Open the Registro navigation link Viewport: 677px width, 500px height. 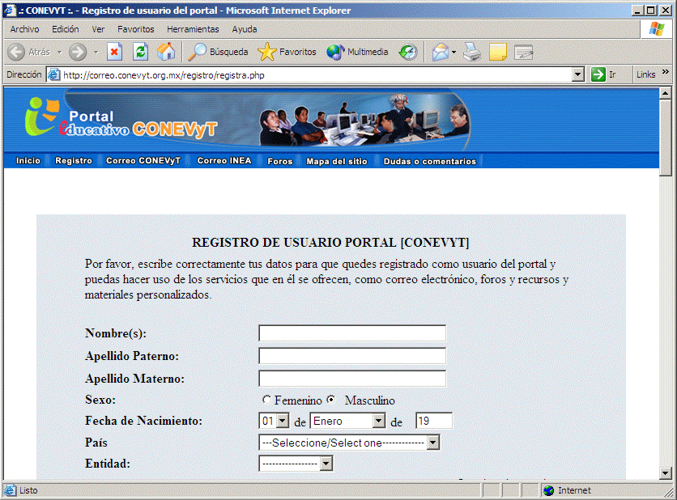74,161
